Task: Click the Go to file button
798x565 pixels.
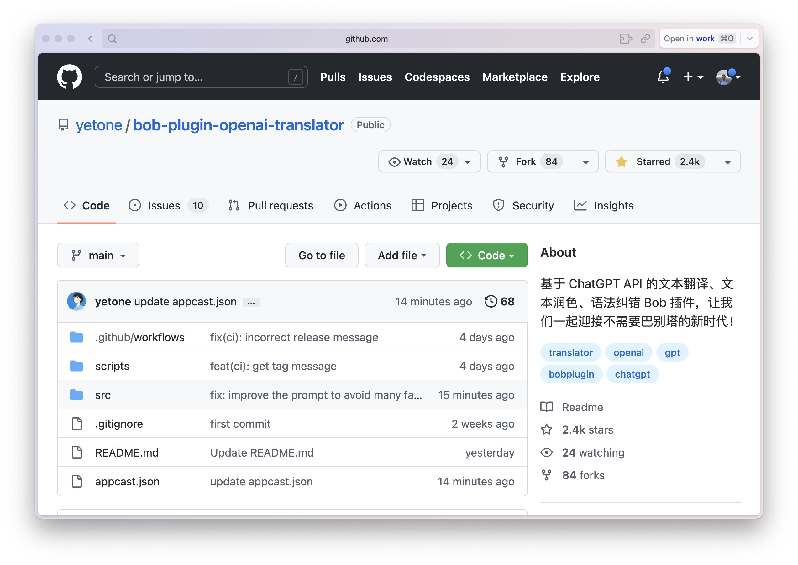Action: [321, 255]
